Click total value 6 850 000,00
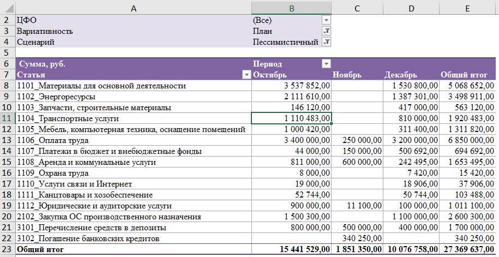Viewport: 499px width, 257px height. (467, 140)
